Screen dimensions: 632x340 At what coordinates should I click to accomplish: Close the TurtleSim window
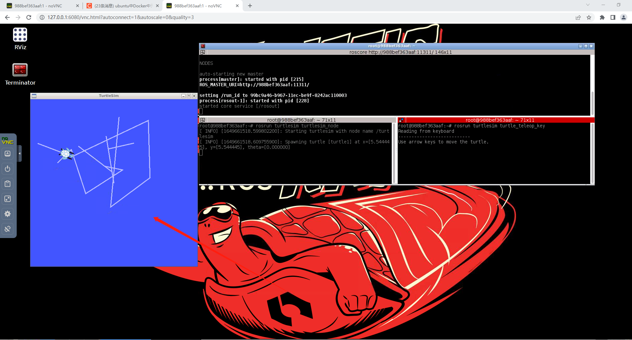[194, 96]
